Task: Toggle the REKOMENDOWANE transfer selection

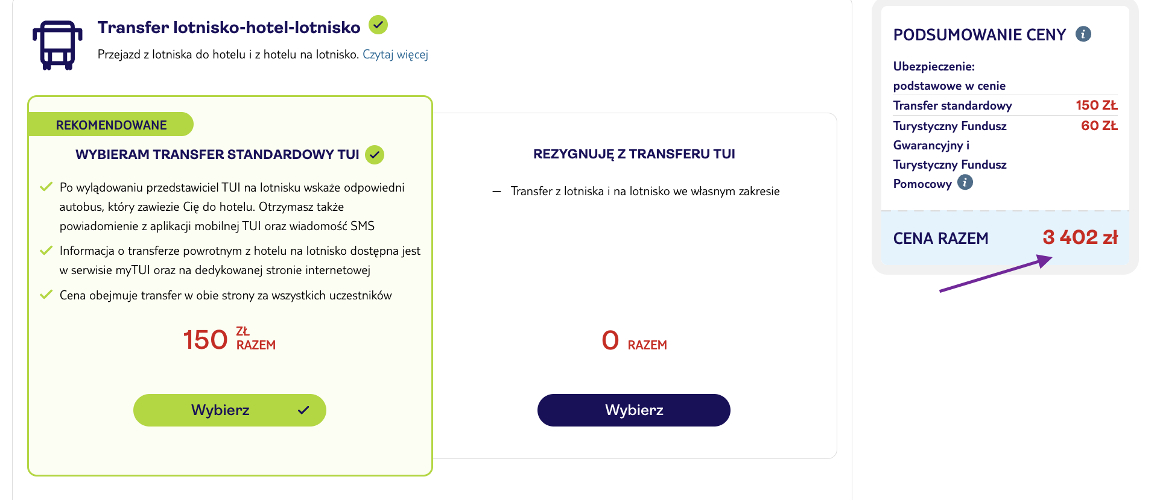Action: [x=229, y=410]
